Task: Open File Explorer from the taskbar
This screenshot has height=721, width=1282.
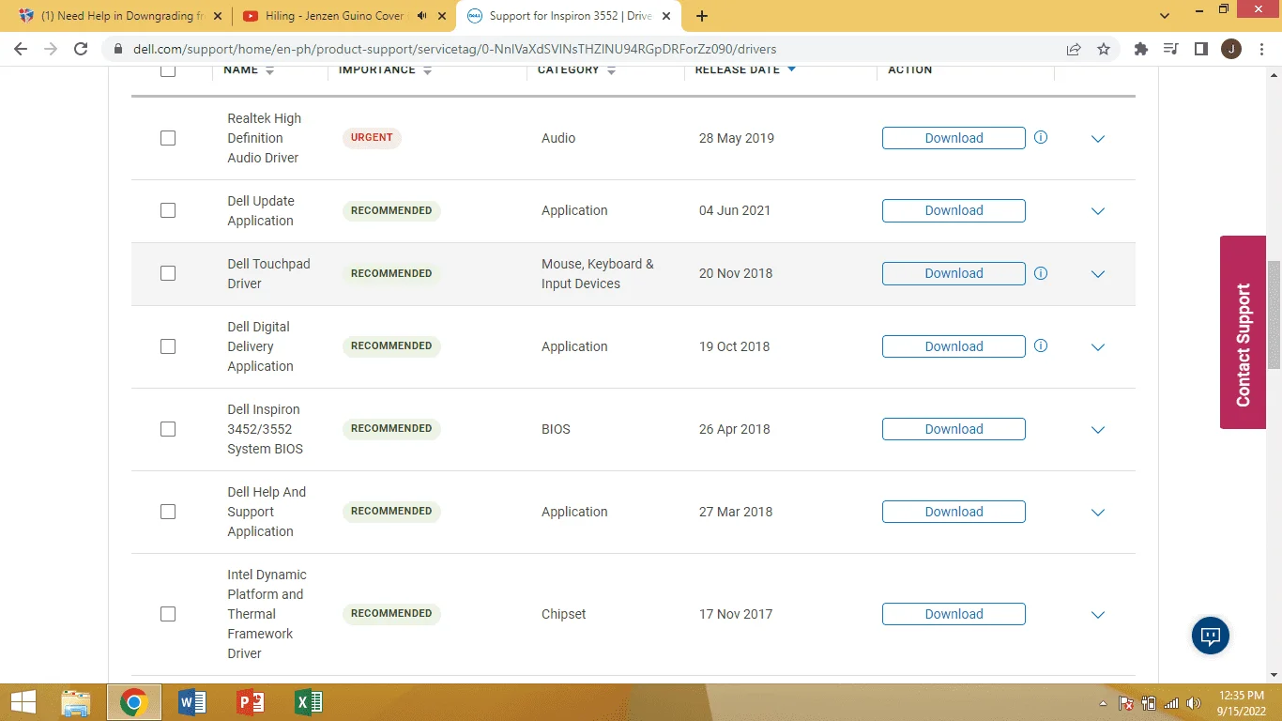Action: coord(75,702)
